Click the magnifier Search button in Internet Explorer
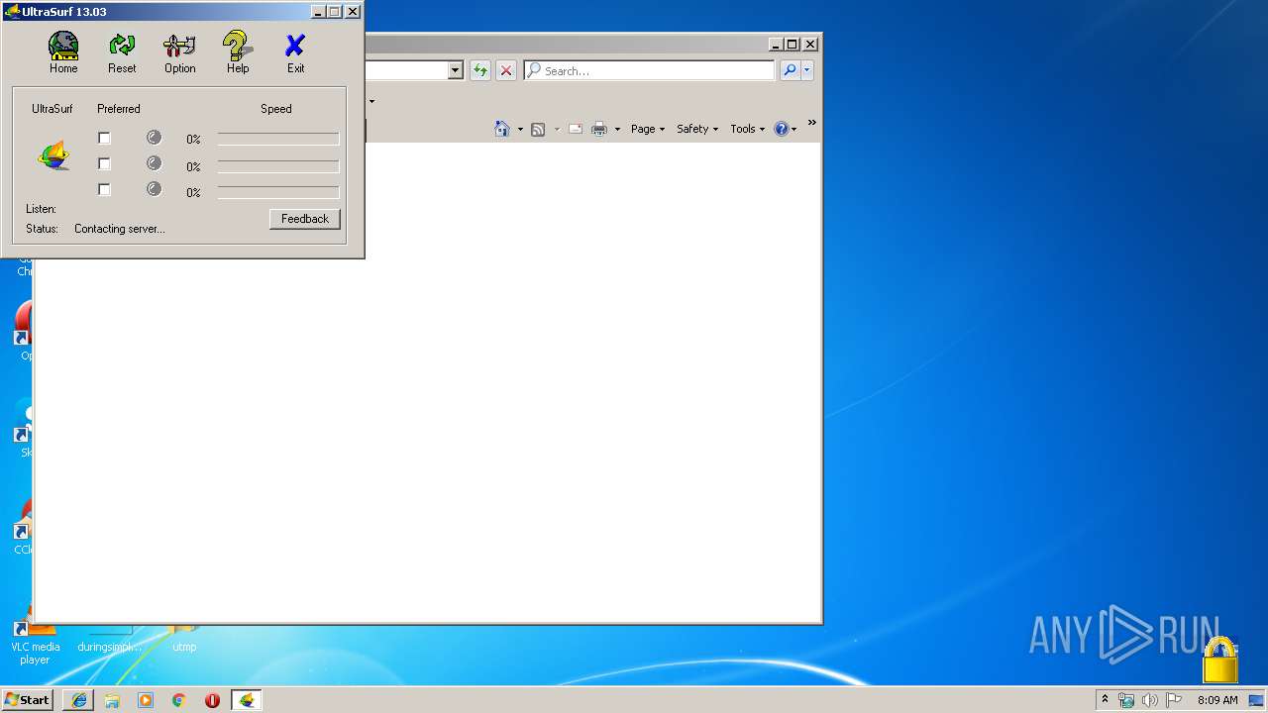The height and width of the screenshot is (713, 1268). coord(790,70)
